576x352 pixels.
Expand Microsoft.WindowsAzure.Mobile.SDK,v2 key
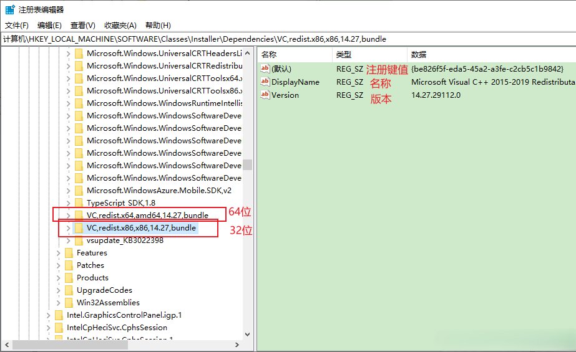68,191
